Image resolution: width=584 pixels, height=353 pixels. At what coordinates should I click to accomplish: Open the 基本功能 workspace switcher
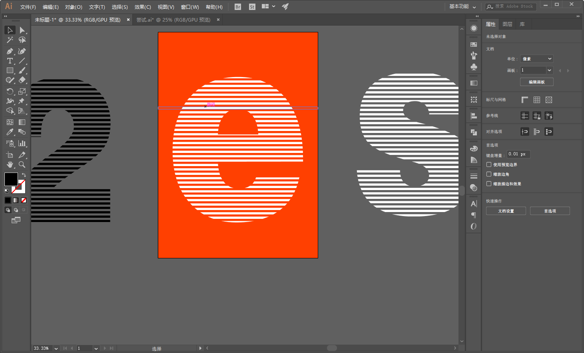coord(462,6)
